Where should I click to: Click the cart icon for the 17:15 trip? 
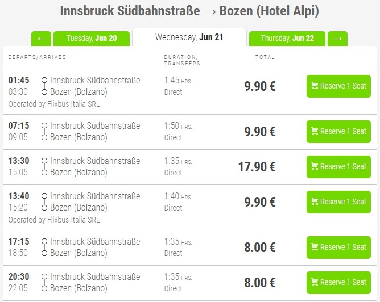[x=314, y=248]
